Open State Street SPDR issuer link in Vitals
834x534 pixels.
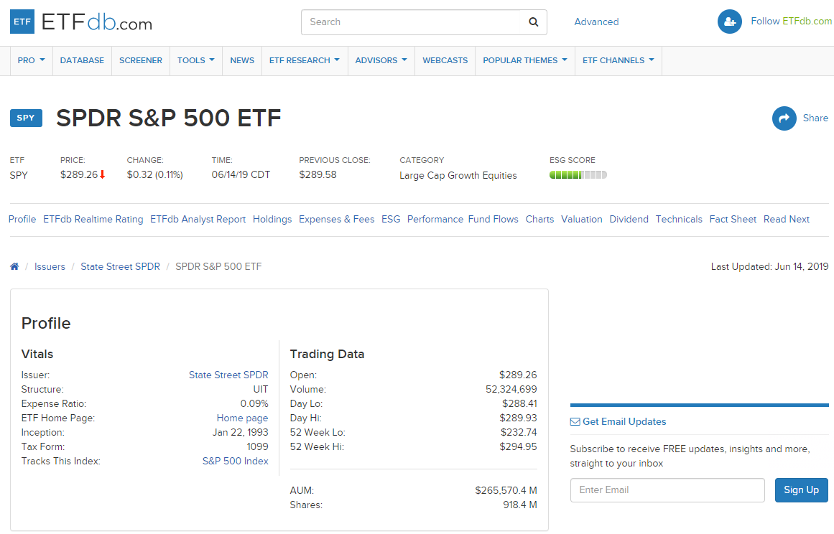[228, 375]
